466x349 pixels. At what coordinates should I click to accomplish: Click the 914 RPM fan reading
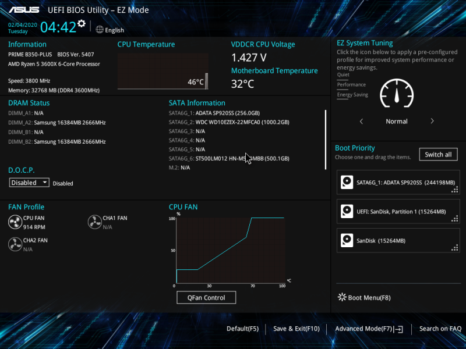(x=34, y=227)
